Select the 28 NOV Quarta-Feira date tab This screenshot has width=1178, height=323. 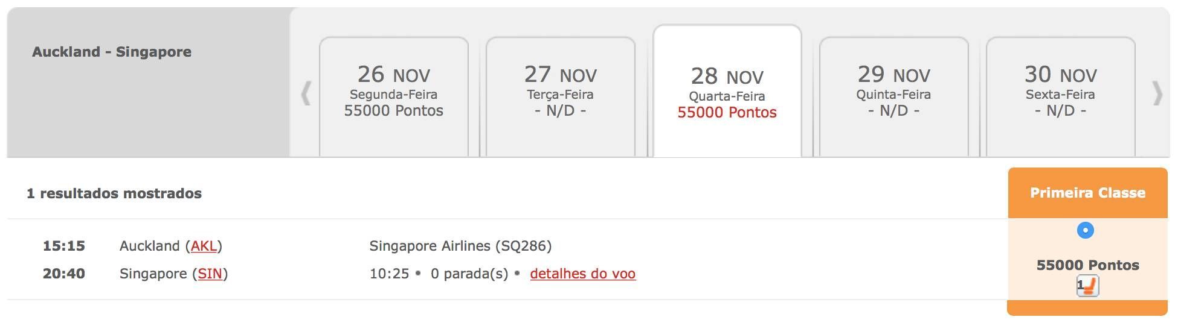click(x=727, y=92)
